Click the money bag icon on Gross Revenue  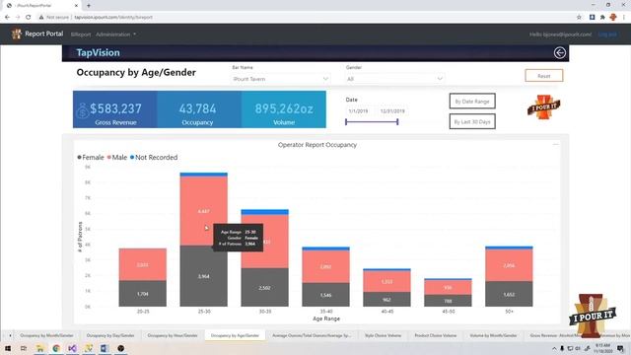coord(82,109)
